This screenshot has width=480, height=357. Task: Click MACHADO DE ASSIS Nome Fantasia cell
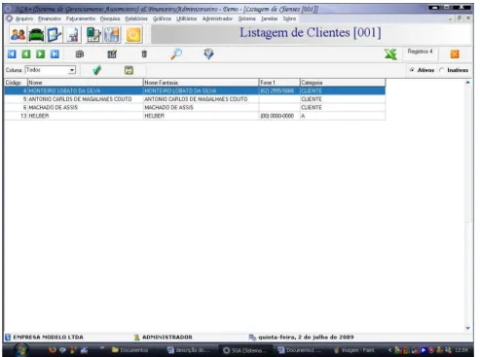coord(201,108)
